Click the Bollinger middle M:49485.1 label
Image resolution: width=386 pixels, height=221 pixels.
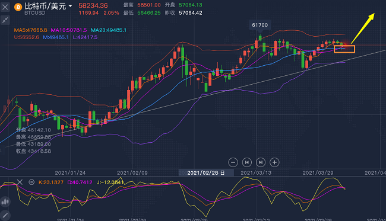click(56, 37)
